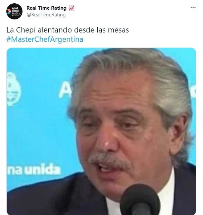Open the tweet's three-dot more options menu

tap(193, 8)
